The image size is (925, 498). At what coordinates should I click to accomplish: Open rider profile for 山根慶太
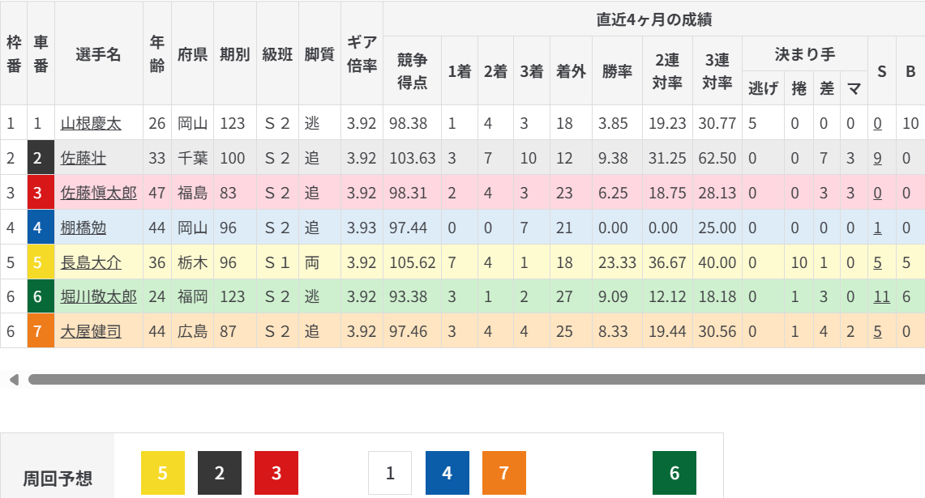[91, 124]
